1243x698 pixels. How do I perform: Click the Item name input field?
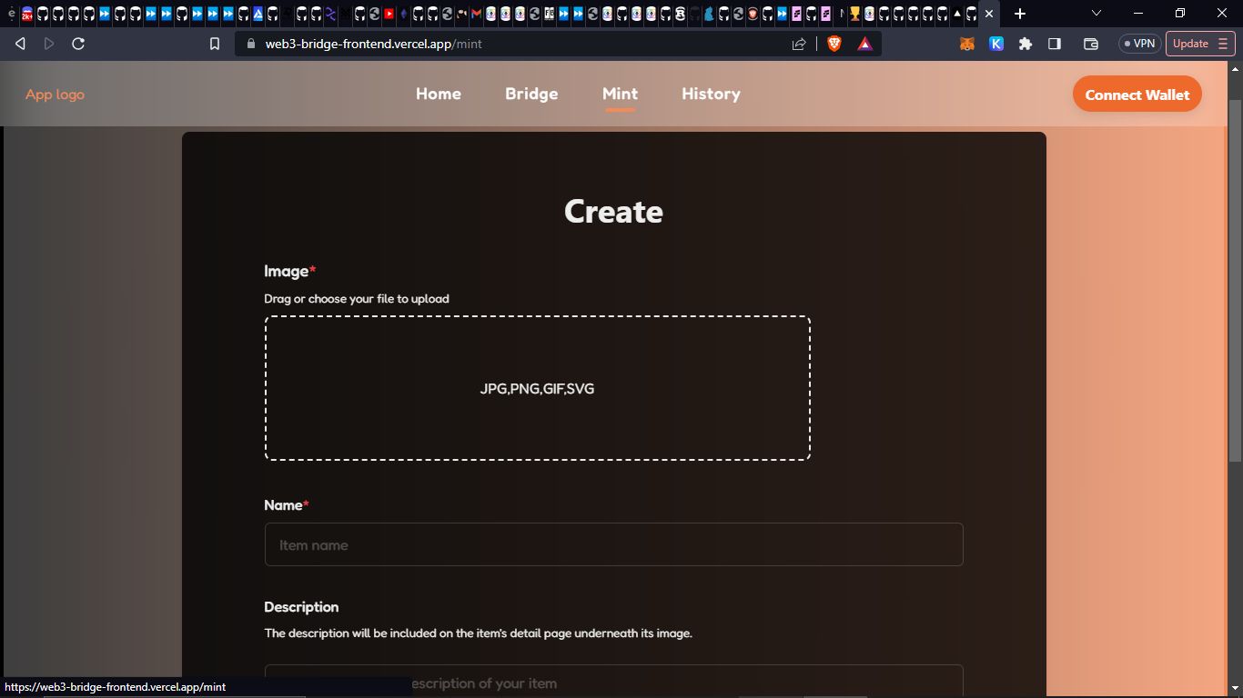614,544
